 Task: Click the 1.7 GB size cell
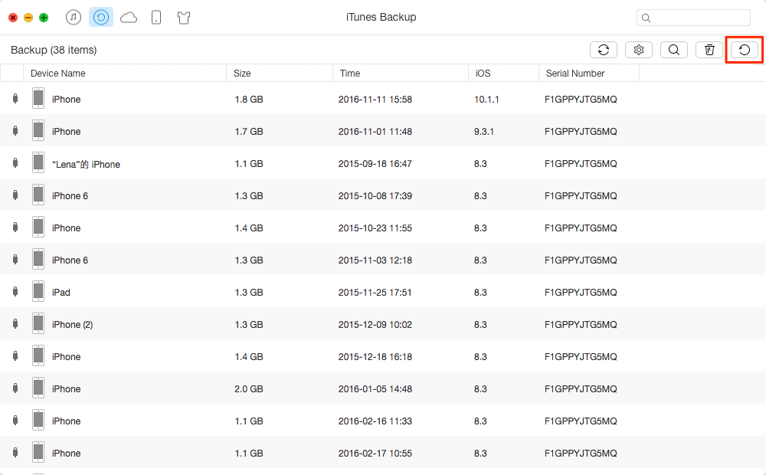249,132
